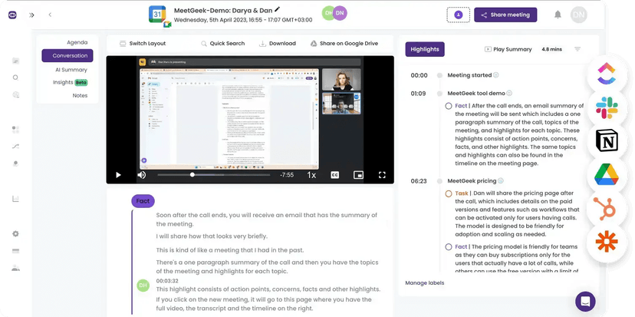Image resolution: width=635 pixels, height=317 pixels.
Task: Open the sidebar chart analytics icon
Action: (x=15, y=199)
